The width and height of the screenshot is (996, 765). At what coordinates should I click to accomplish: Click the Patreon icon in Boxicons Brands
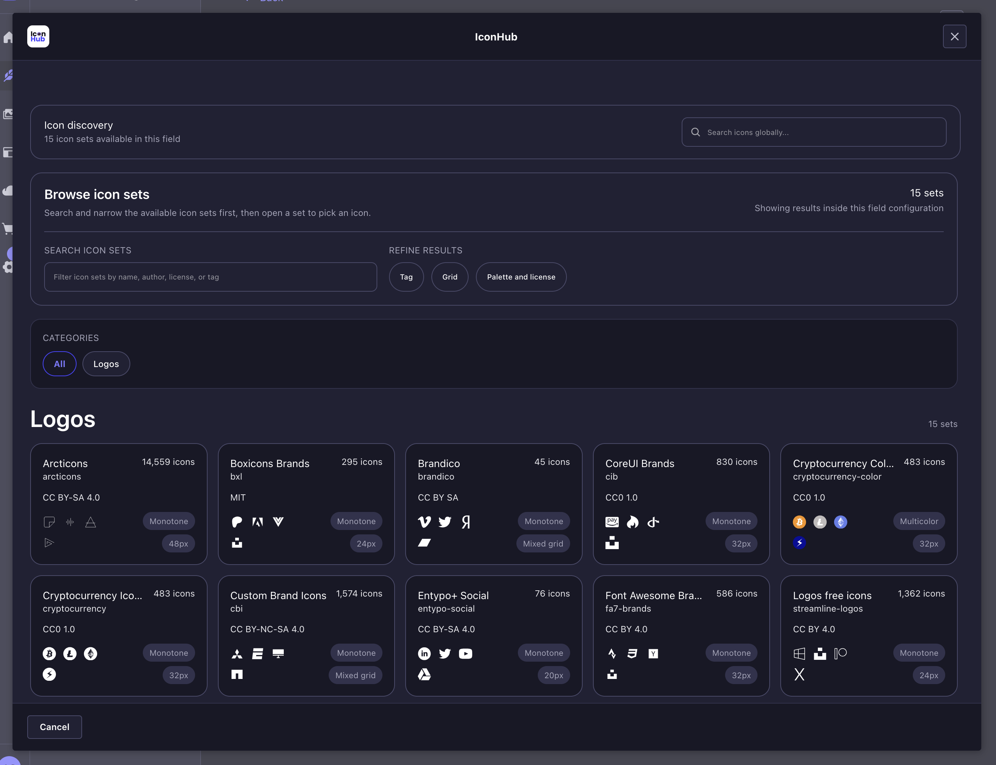coord(237,522)
